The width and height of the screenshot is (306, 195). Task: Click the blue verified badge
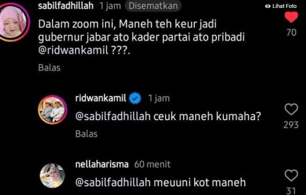(135, 98)
